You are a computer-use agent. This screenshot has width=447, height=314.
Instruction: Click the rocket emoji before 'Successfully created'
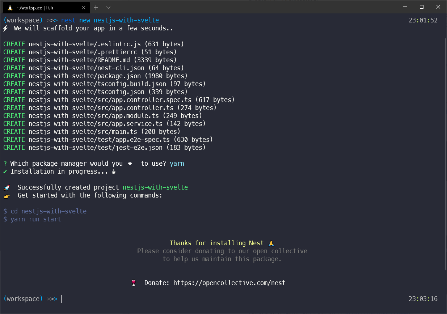(x=7, y=188)
